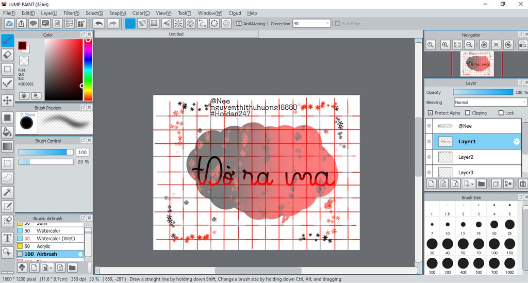528x283 pixels.
Task: Open the Cloud menu
Action: (235, 13)
